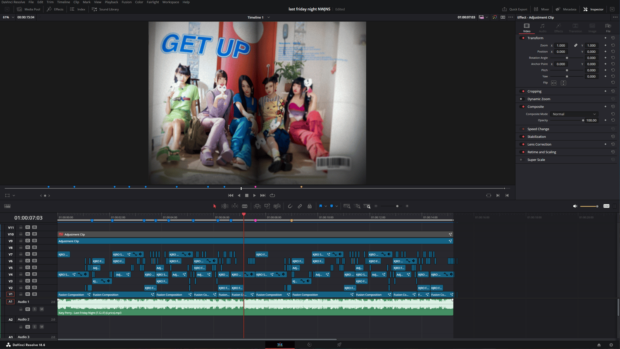Toggle loop playback button
This screenshot has height=349, width=620.
pyautogui.click(x=272, y=196)
